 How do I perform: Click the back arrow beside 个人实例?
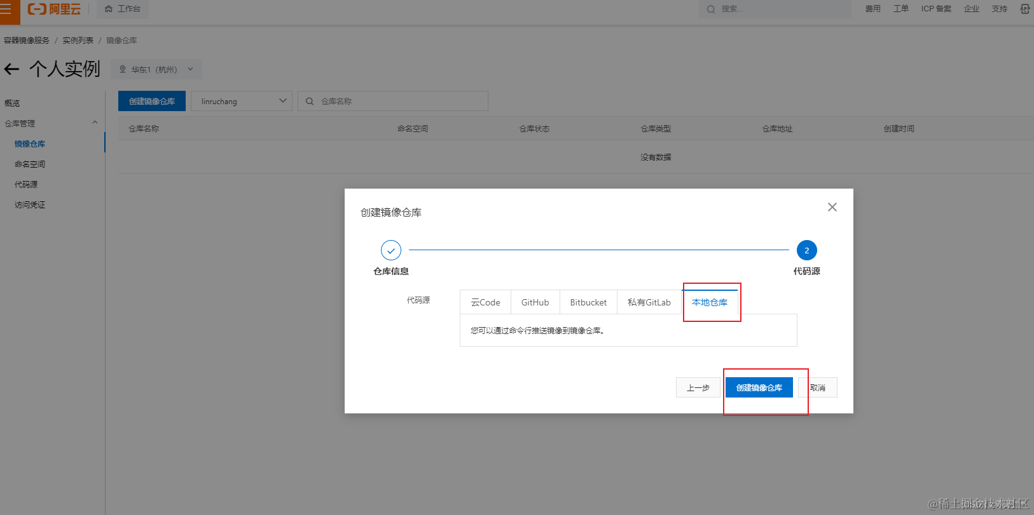click(11, 69)
